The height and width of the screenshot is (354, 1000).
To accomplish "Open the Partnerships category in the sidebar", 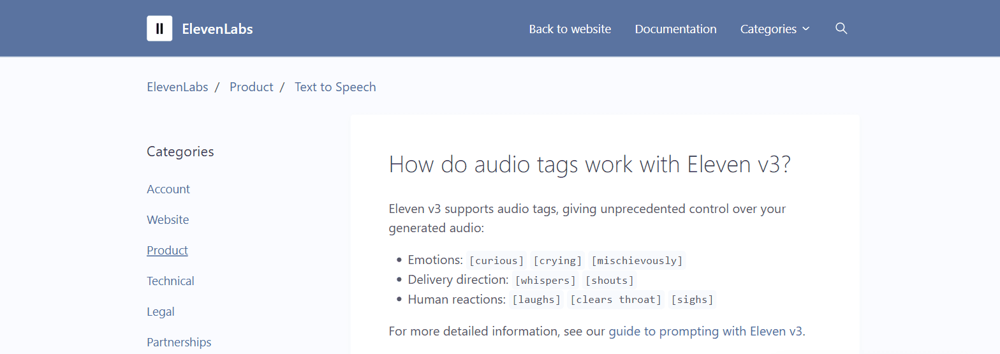I will point(179,343).
